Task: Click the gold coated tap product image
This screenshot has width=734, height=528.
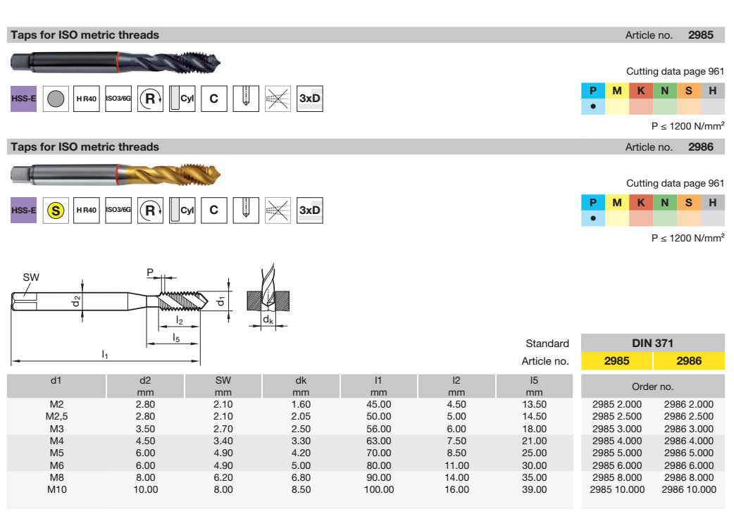Action: (x=116, y=174)
